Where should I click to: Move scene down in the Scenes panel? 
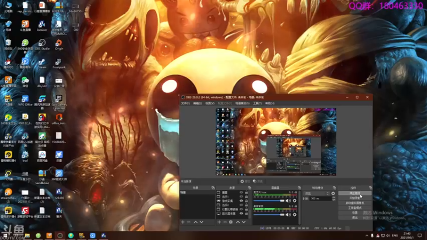pos(202,222)
